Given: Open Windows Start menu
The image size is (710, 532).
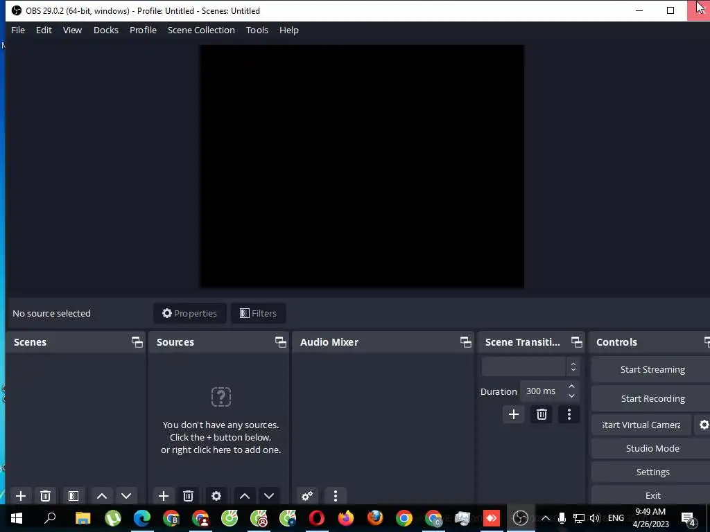Looking at the screenshot, I should pyautogui.click(x=17, y=518).
